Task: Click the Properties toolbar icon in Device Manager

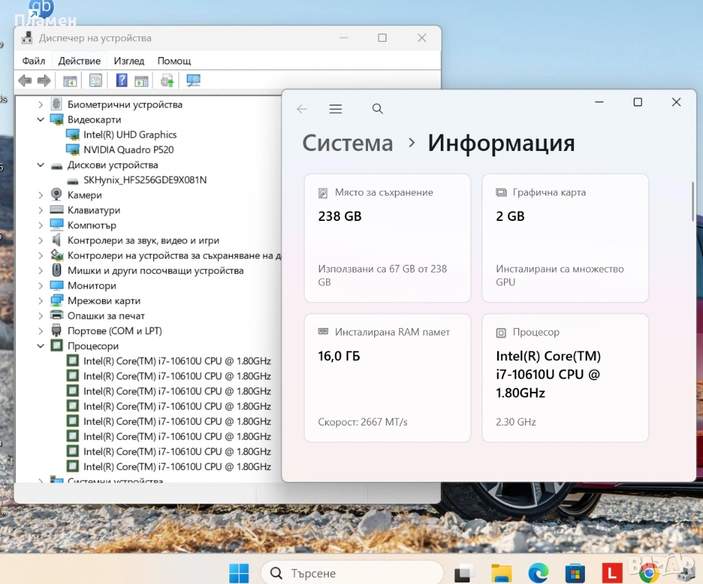Action: [x=95, y=81]
